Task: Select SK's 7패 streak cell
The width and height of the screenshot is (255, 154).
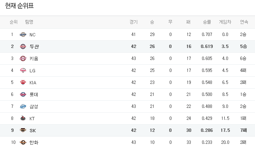Action: pyautogui.click(x=243, y=130)
